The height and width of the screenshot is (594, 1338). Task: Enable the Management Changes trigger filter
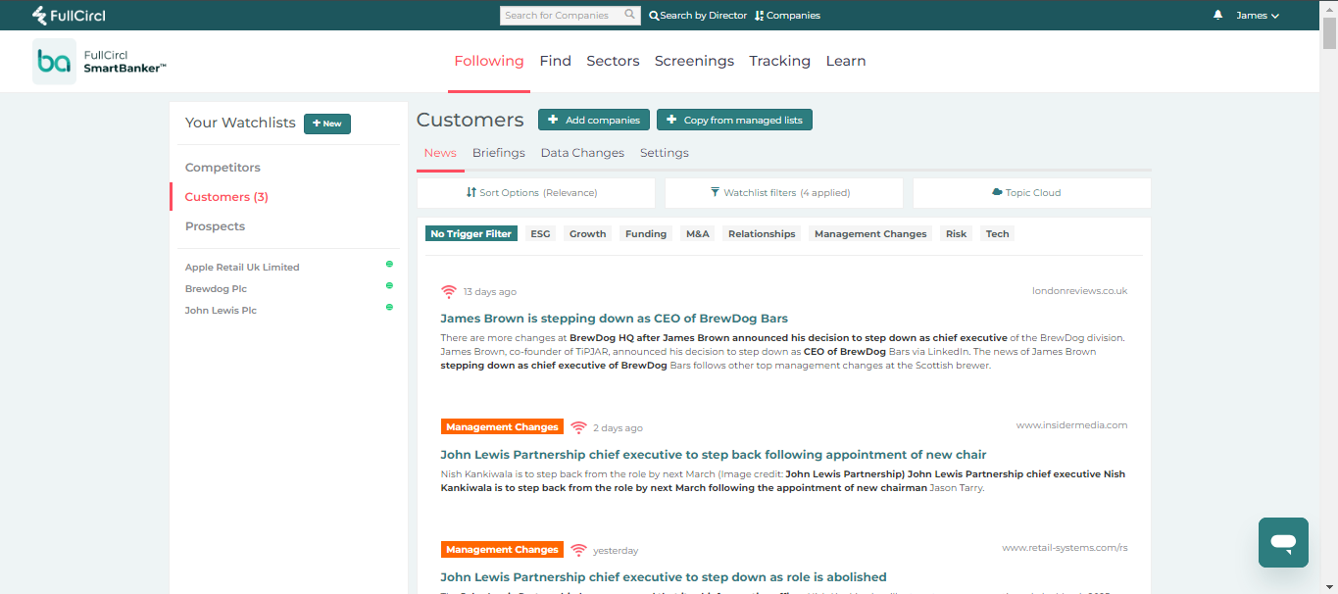(x=869, y=234)
